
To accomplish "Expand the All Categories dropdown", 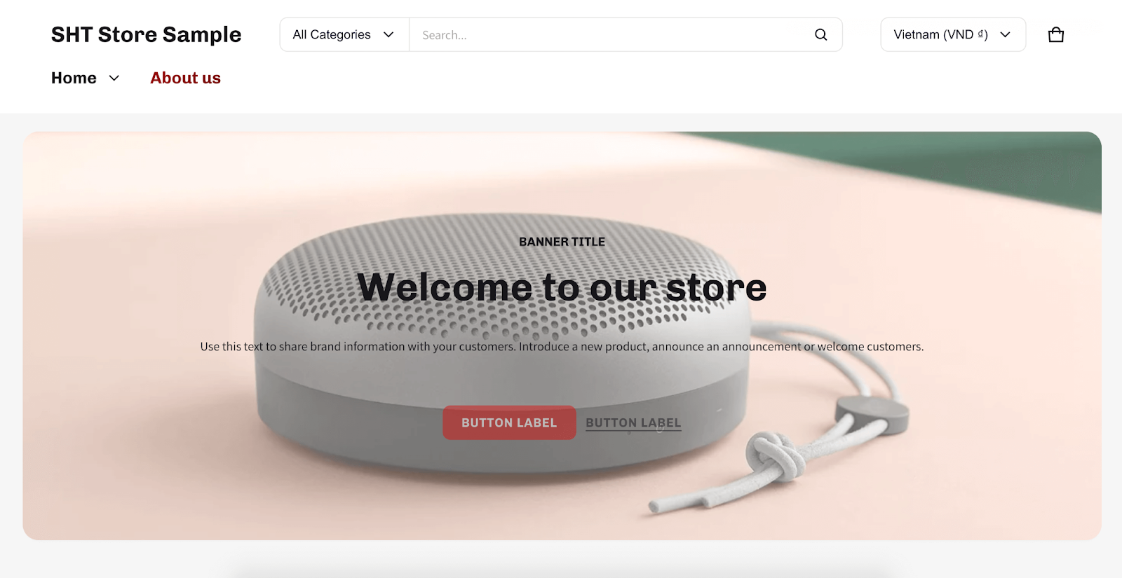I will point(344,34).
